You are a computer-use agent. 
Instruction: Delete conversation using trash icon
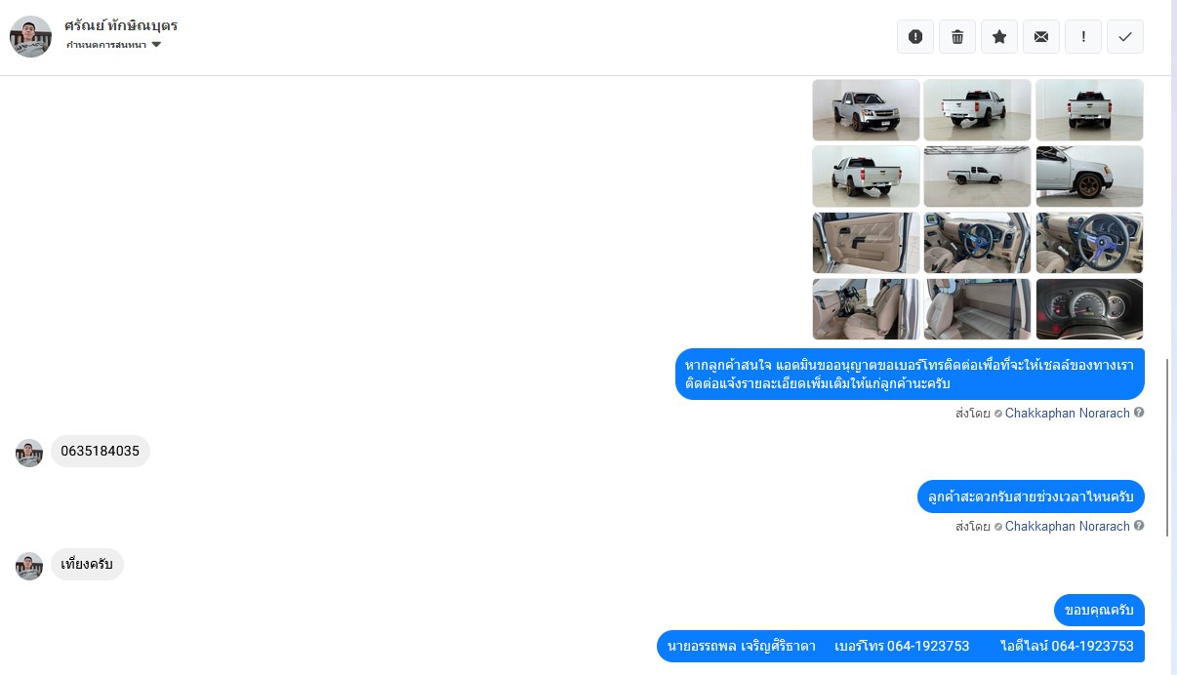[956, 36]
